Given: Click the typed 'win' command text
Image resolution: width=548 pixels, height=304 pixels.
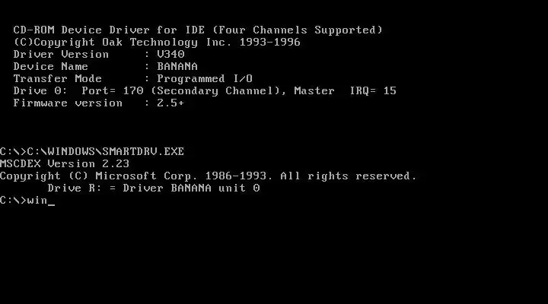Looking at the screenshot, I should [37, 201].
